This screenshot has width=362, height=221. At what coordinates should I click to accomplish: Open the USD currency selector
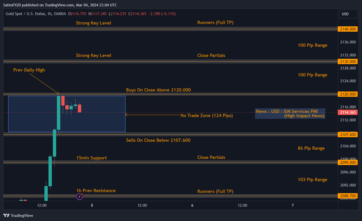pos(348,14)
